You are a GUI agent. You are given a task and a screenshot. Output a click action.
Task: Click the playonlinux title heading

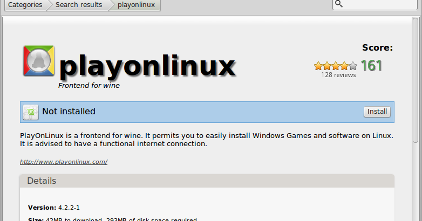click(147, 66)
